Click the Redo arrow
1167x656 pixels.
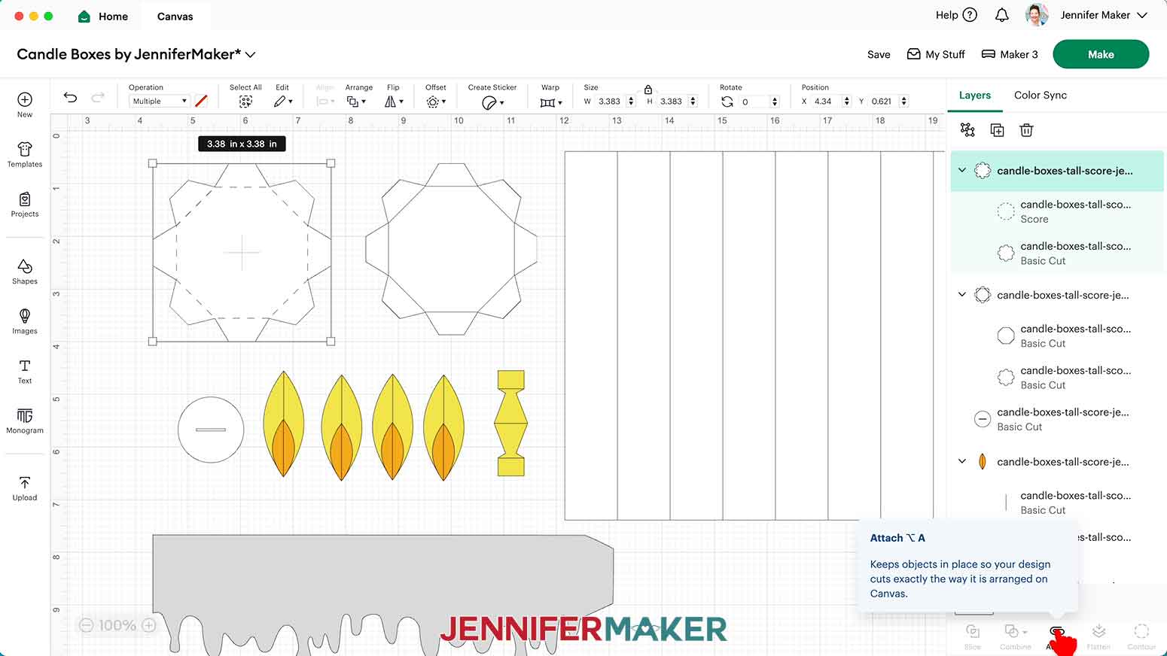[98, 97]
